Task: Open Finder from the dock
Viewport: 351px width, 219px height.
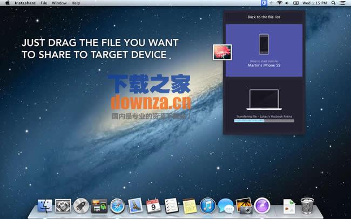Action: click(45, 206)
